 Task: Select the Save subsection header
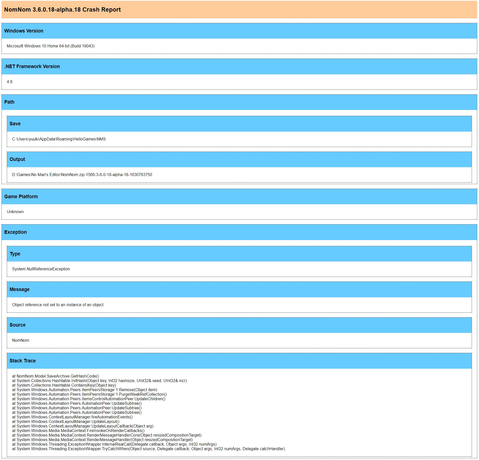pyautogui.click(x=15, y=124)
